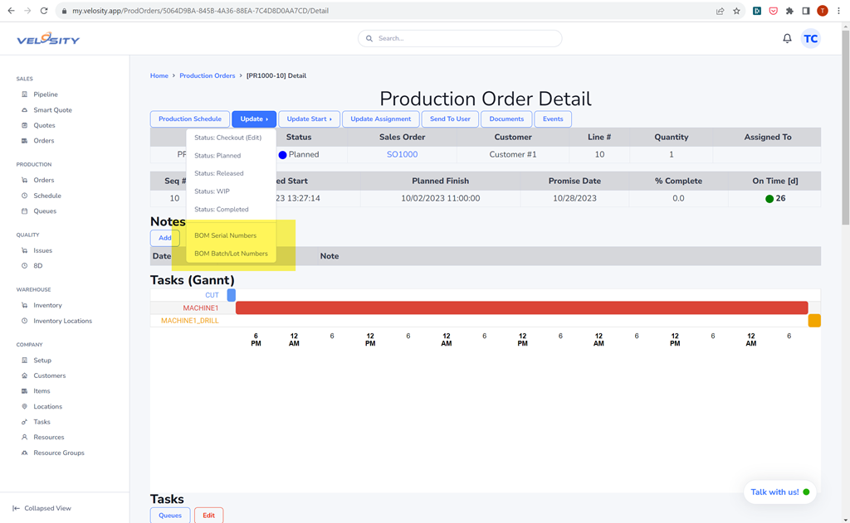Image resolution: width=850 pixels, height=523 pixels.
Task: Click the Pipeline sidebar icon
Action: point(25,94)
